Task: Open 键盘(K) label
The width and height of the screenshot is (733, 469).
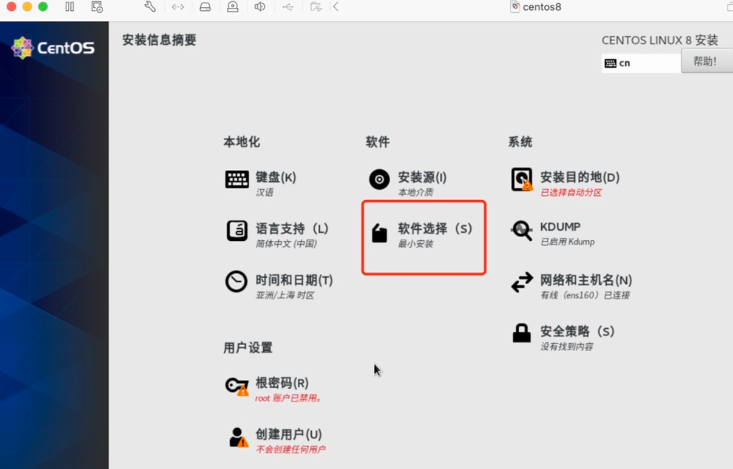Action: pyautogui.click(x=276, y=177)
